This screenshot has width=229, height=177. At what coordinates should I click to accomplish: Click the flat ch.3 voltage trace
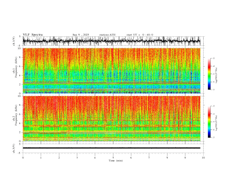(112, 148)
